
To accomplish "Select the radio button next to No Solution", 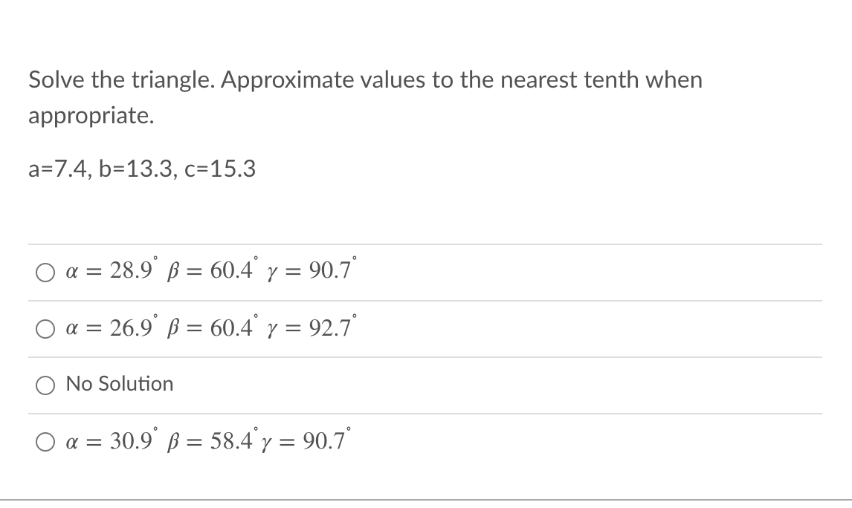I will 45,384.
